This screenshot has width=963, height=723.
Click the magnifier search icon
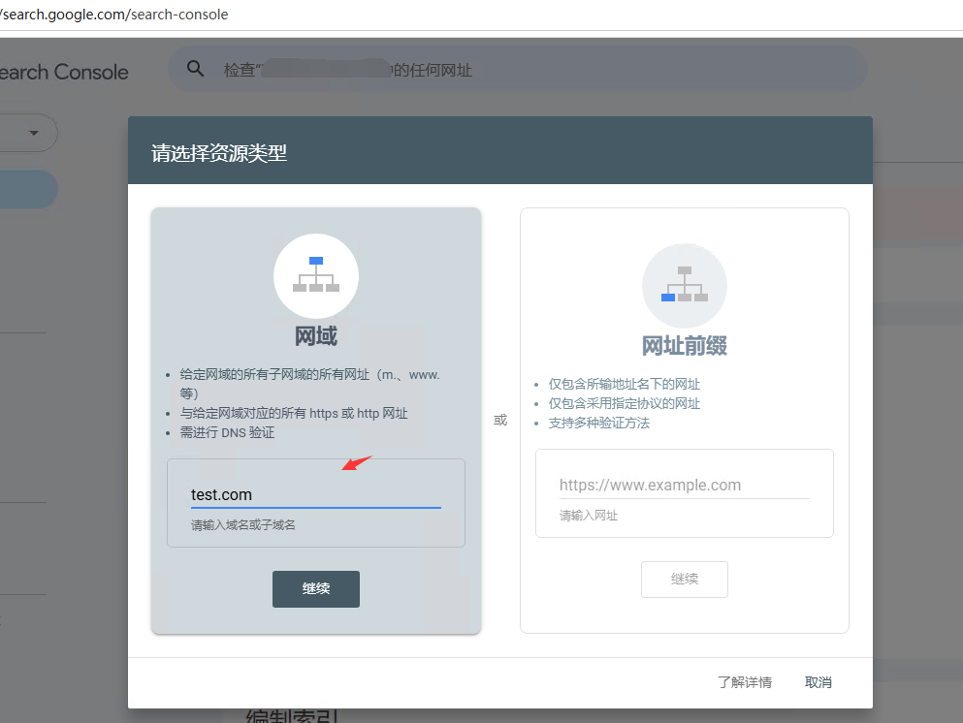pyautogui.click(x=196, y=69)
